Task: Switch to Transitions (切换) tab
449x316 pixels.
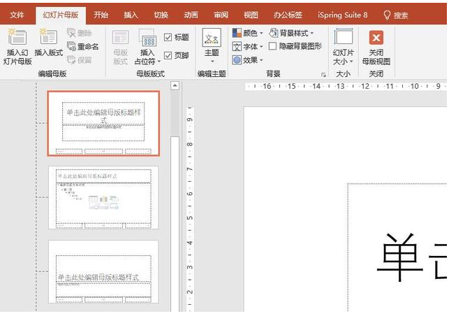Action: click(161, 15)
